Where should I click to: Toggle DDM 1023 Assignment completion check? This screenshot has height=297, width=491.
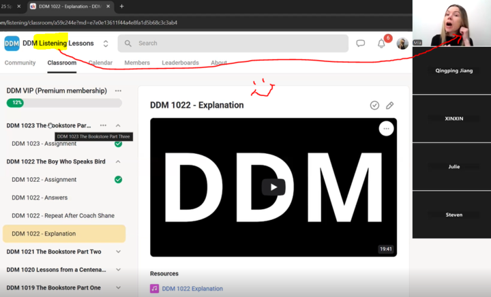118,144
